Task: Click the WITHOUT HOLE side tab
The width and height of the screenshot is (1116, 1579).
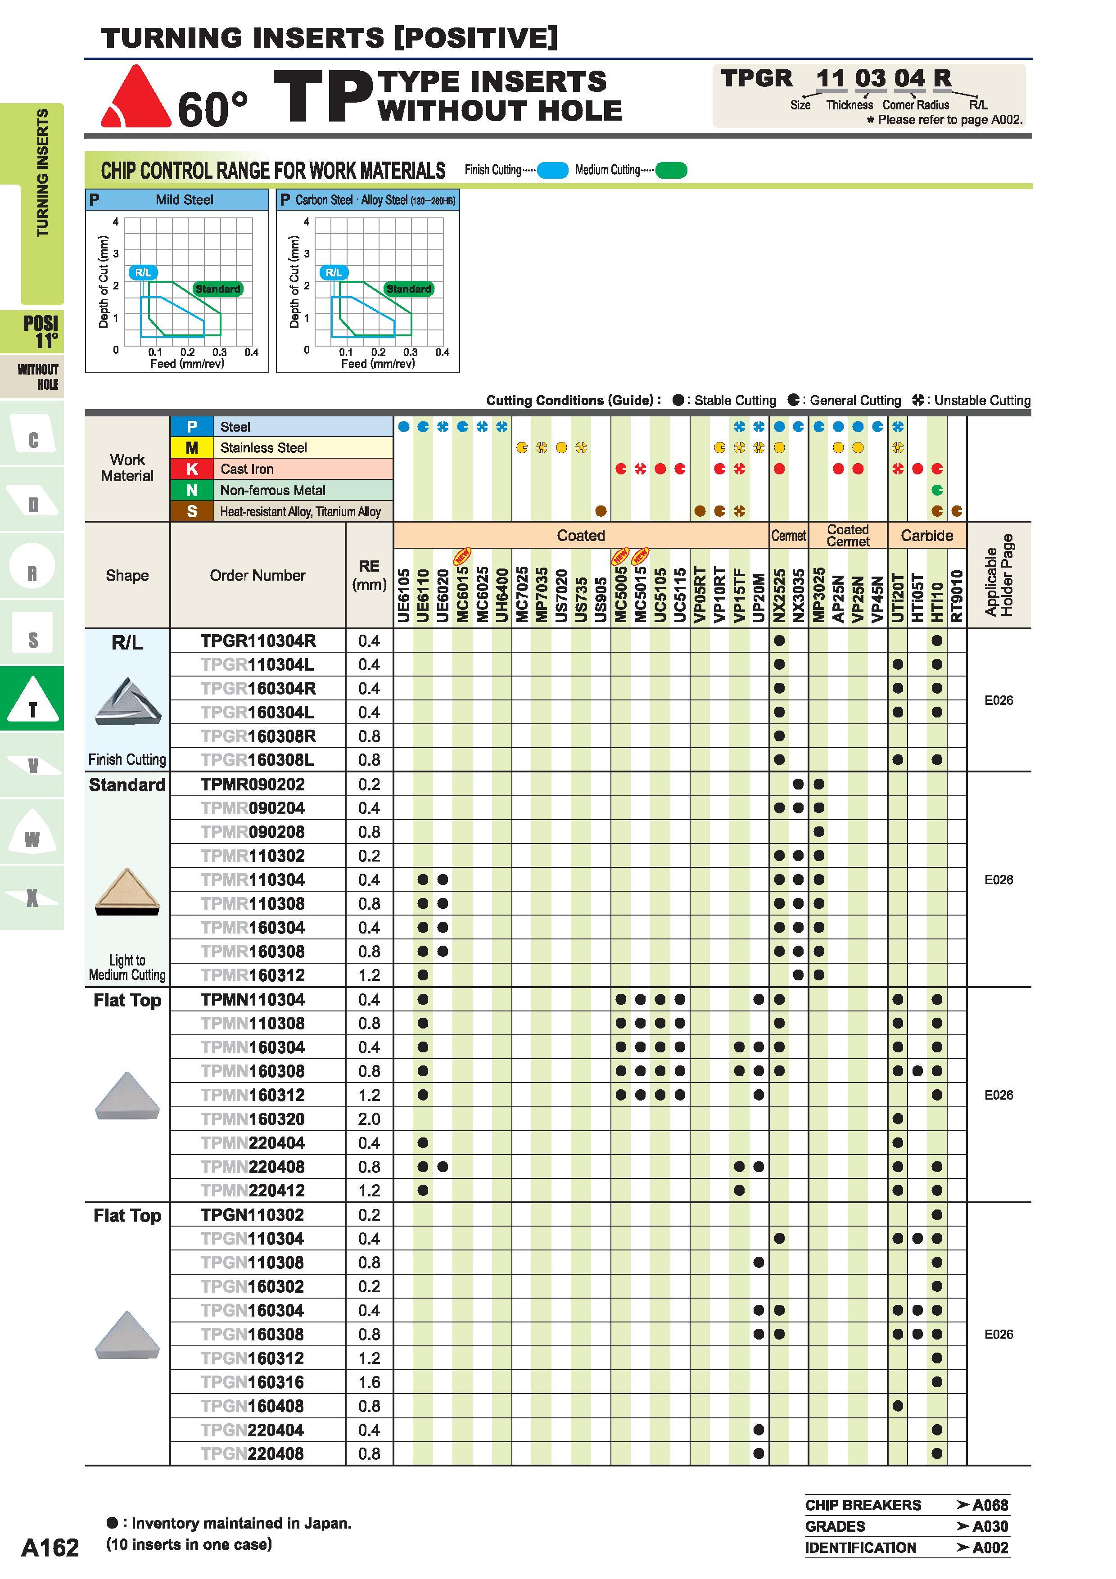Action: pyautogui.click(x=32, y=377)
